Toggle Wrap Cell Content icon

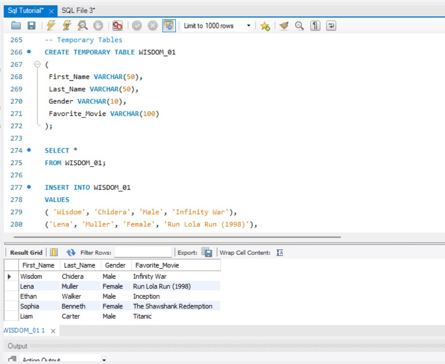[x=280, y=252]
